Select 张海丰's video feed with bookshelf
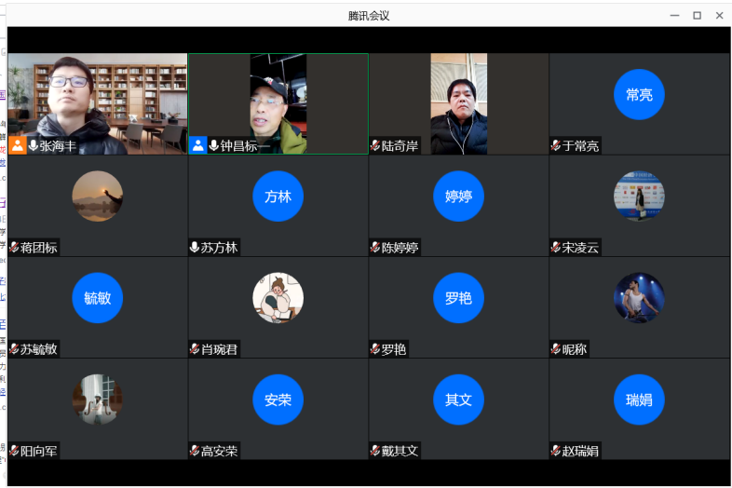732x488 pixels. [97, 98]
